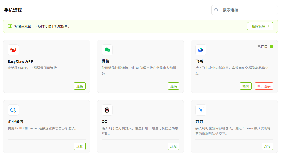Click the 微信 card title

[105, 61]
